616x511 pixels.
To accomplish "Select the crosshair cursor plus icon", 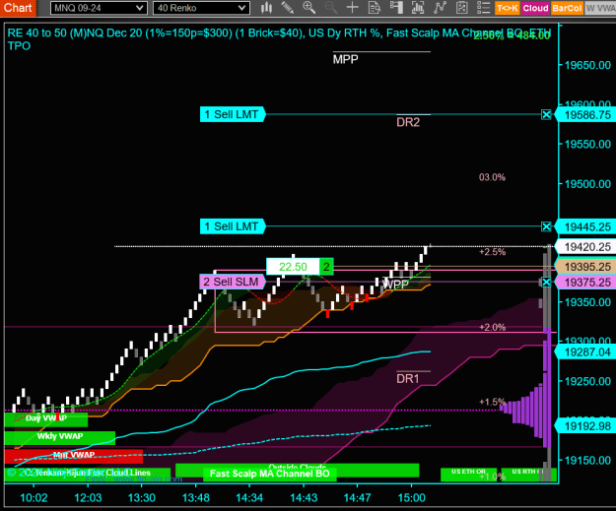I will pyautogui.click(x=353, y=8).
